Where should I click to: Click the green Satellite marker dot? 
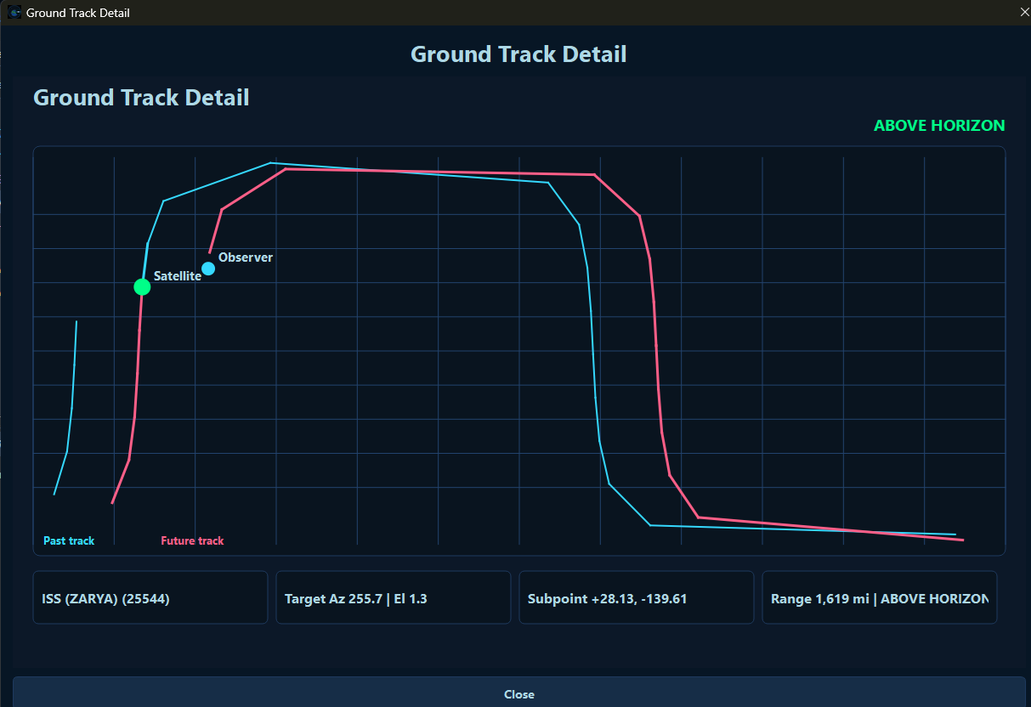(x=142, y=287)
